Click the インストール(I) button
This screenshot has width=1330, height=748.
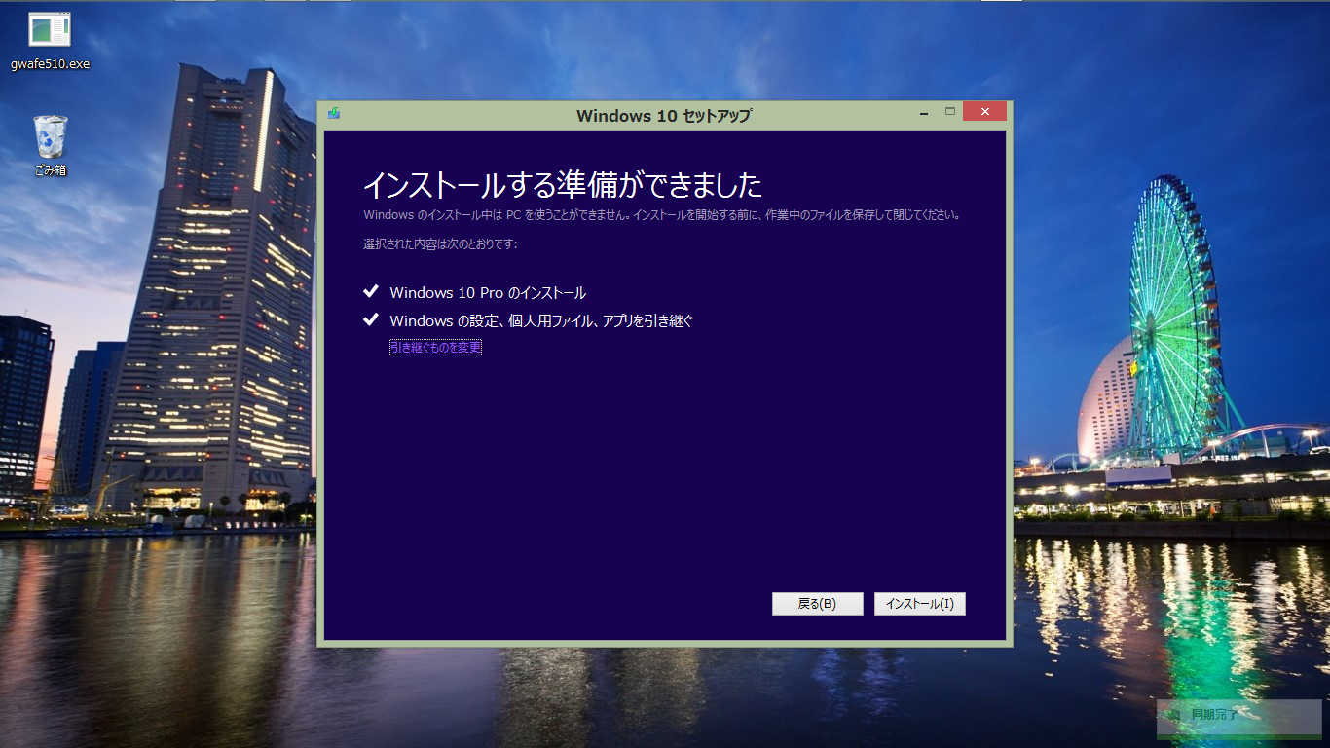(x=919, y=604)
